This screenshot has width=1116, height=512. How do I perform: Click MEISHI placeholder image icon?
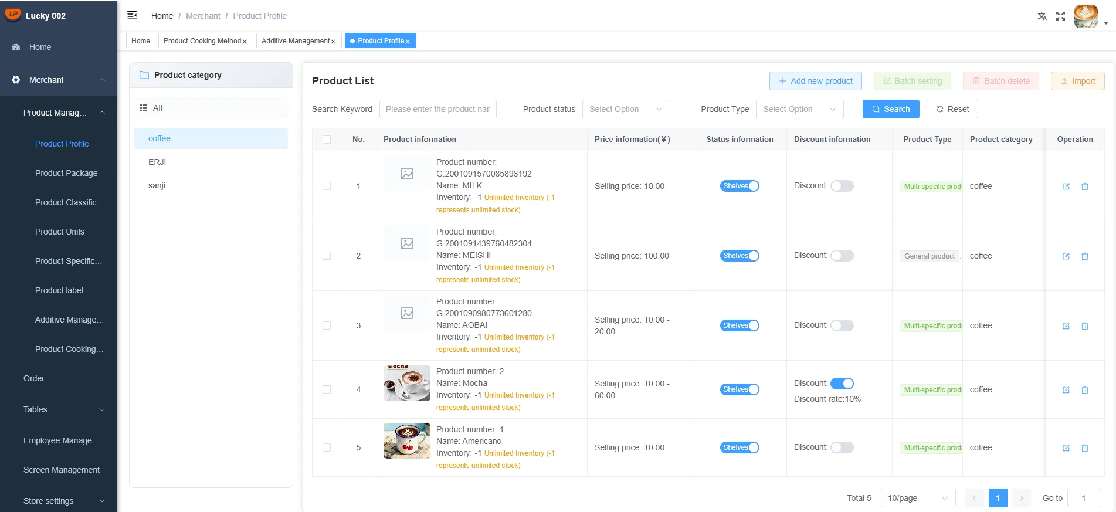coord(407,243)
